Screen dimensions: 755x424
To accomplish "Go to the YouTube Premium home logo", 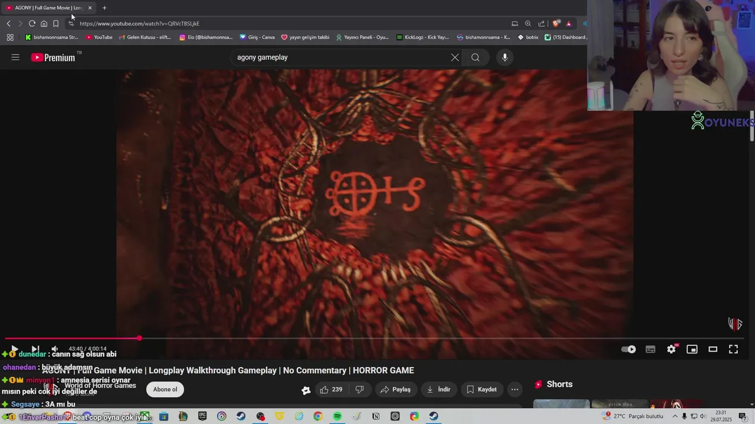I will [x=53, y=57].
